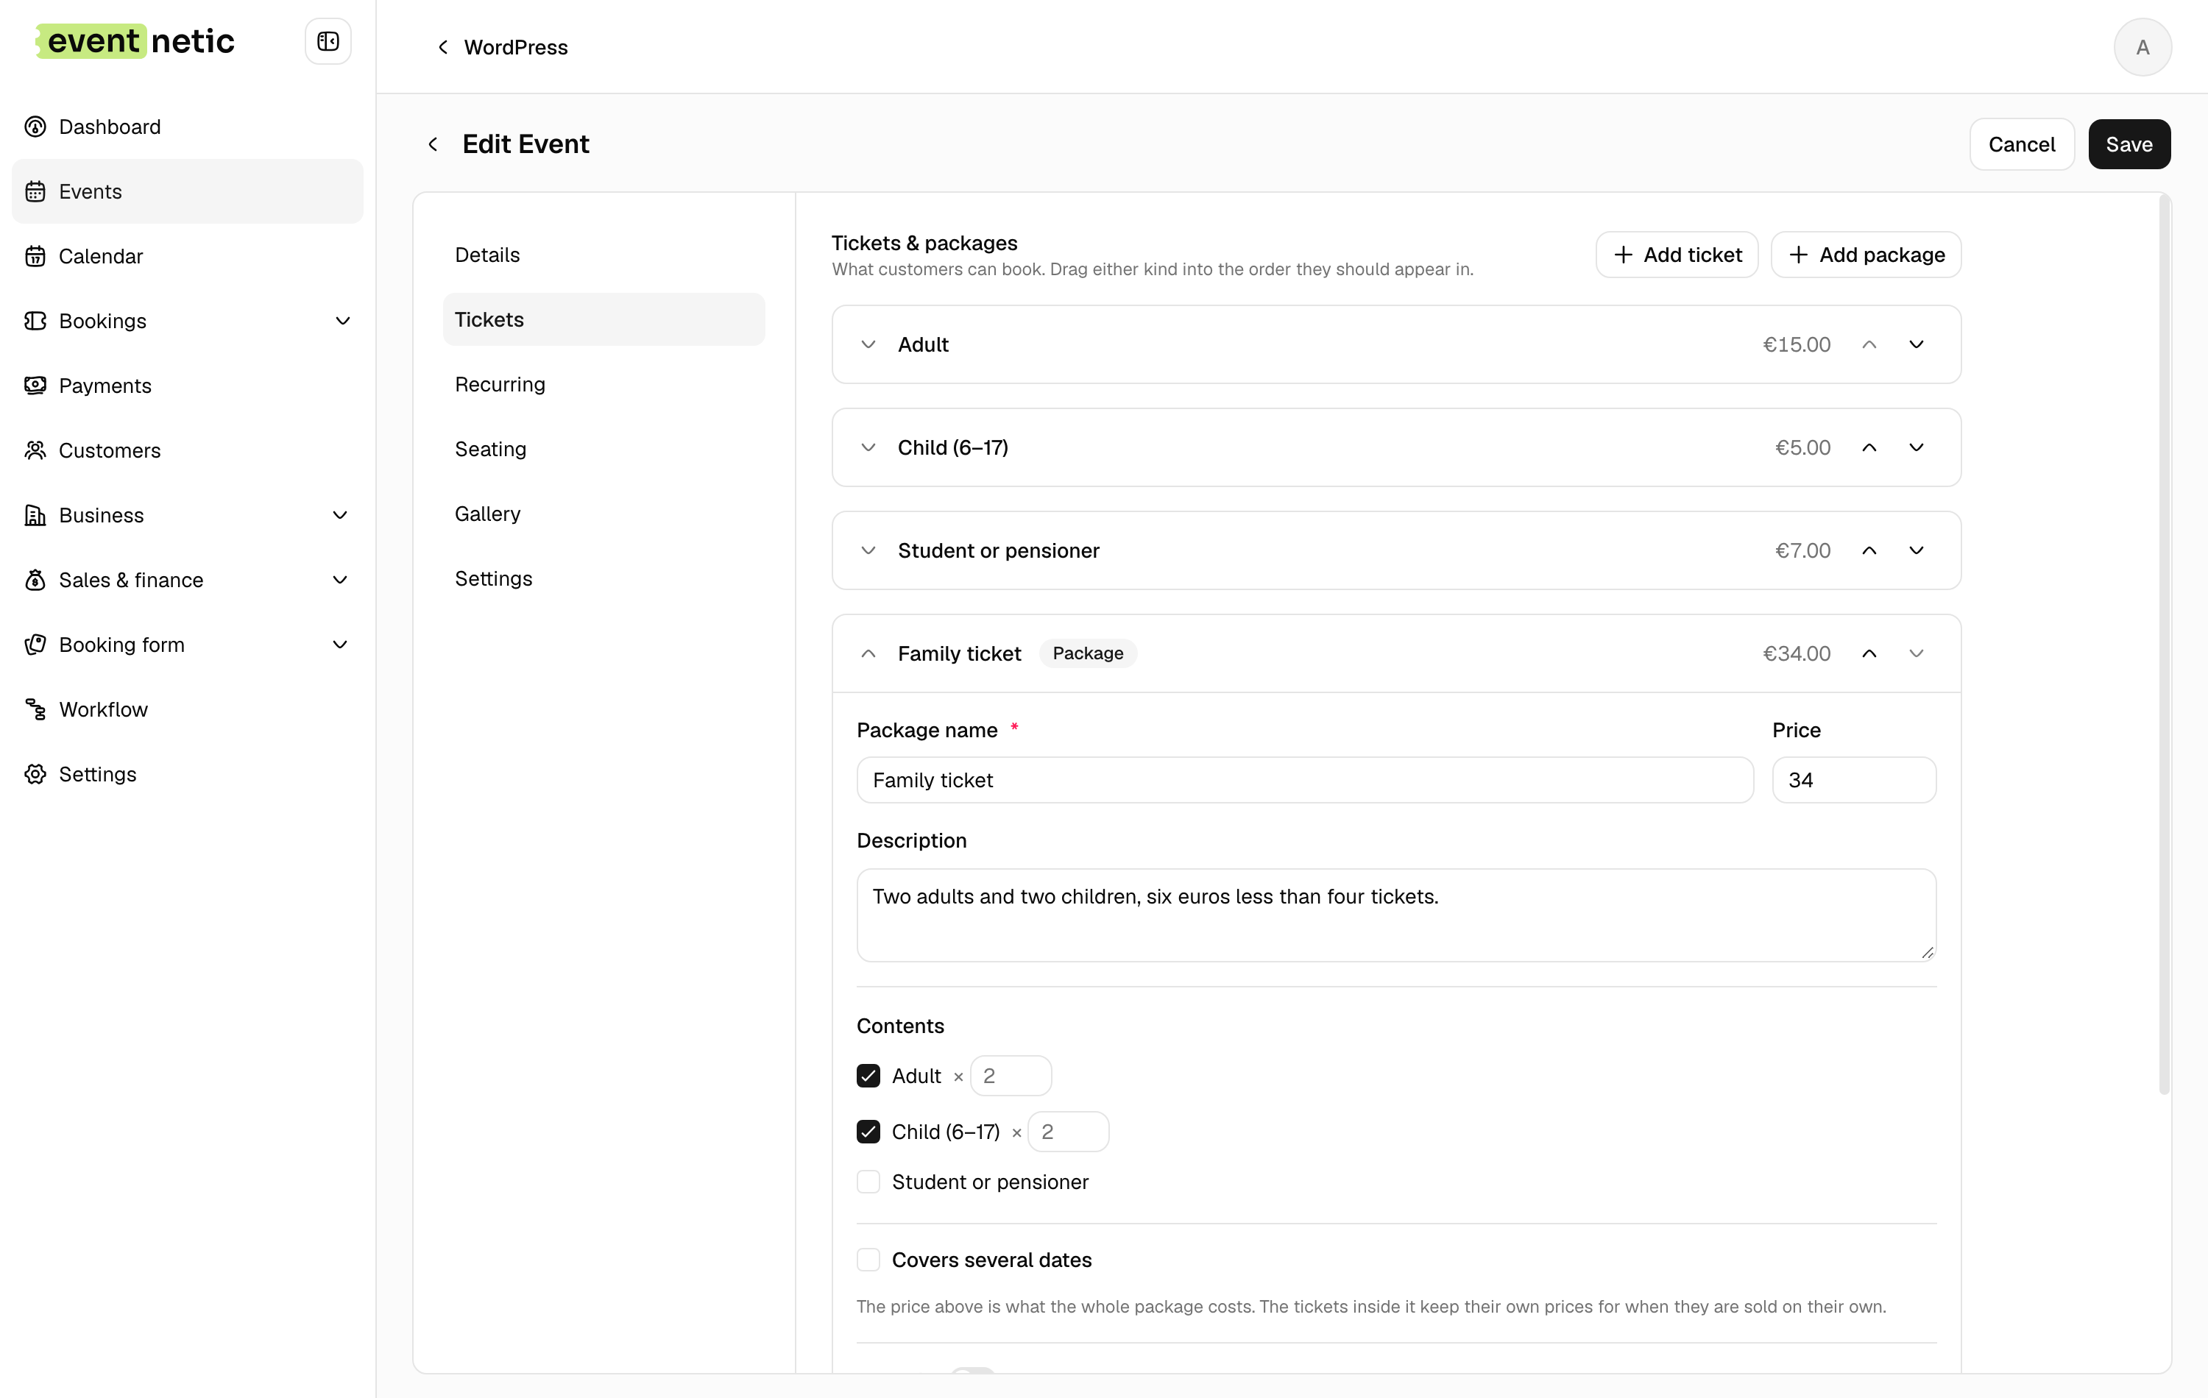Screen dimensions: 2208x1398
Task: Move the Family ticket package up
Action: pyautogui.click(x=1869, y=653)
